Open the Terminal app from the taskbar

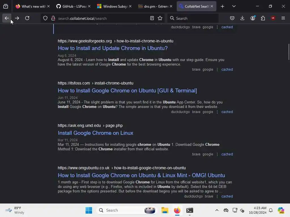click(x=189, y=210)
